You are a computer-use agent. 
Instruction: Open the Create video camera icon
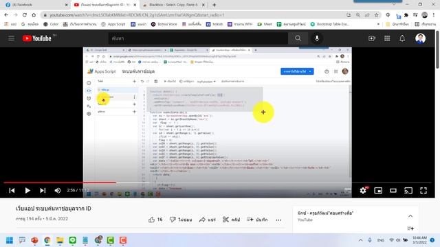pos(372,38)
